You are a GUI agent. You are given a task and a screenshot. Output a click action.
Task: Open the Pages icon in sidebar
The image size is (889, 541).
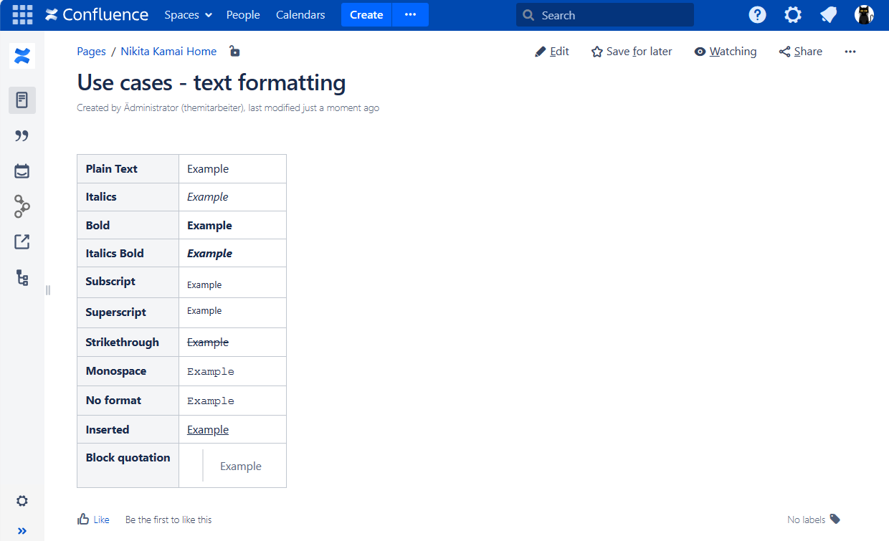pos(22,100)
